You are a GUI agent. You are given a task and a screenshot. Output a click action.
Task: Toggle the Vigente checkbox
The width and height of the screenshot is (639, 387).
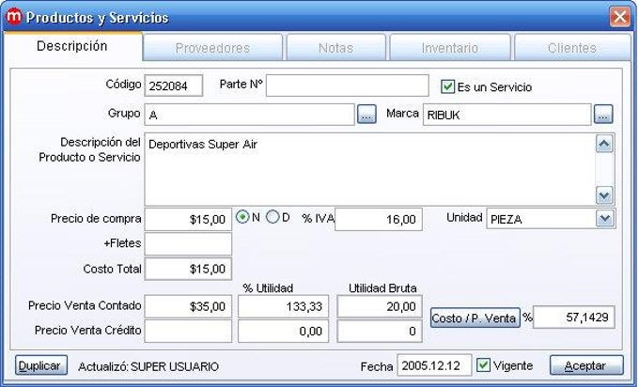pos(483,365)
